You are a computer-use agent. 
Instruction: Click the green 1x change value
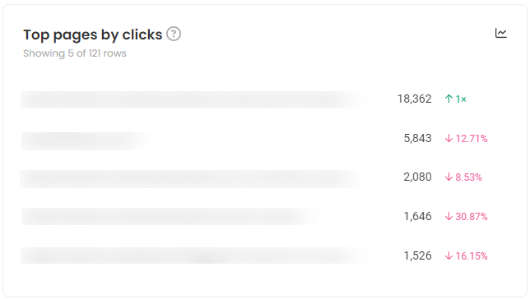point(461,99)
